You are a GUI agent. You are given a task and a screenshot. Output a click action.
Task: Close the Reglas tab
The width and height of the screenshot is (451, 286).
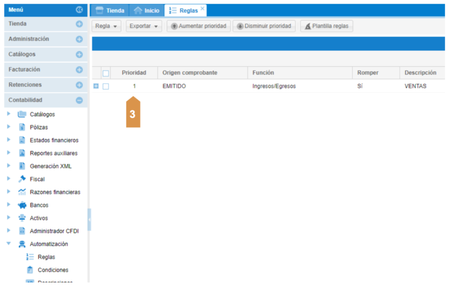tap(203, 8)
